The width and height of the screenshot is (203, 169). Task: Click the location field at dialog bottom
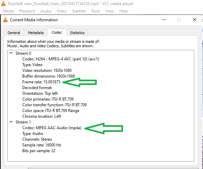(113, 168)
